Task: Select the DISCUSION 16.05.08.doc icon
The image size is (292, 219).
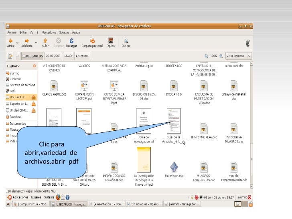Action: pyautogui.click(x=144, y=86)
